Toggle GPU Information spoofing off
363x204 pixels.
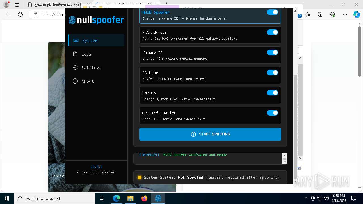click(x=273, y=113)
